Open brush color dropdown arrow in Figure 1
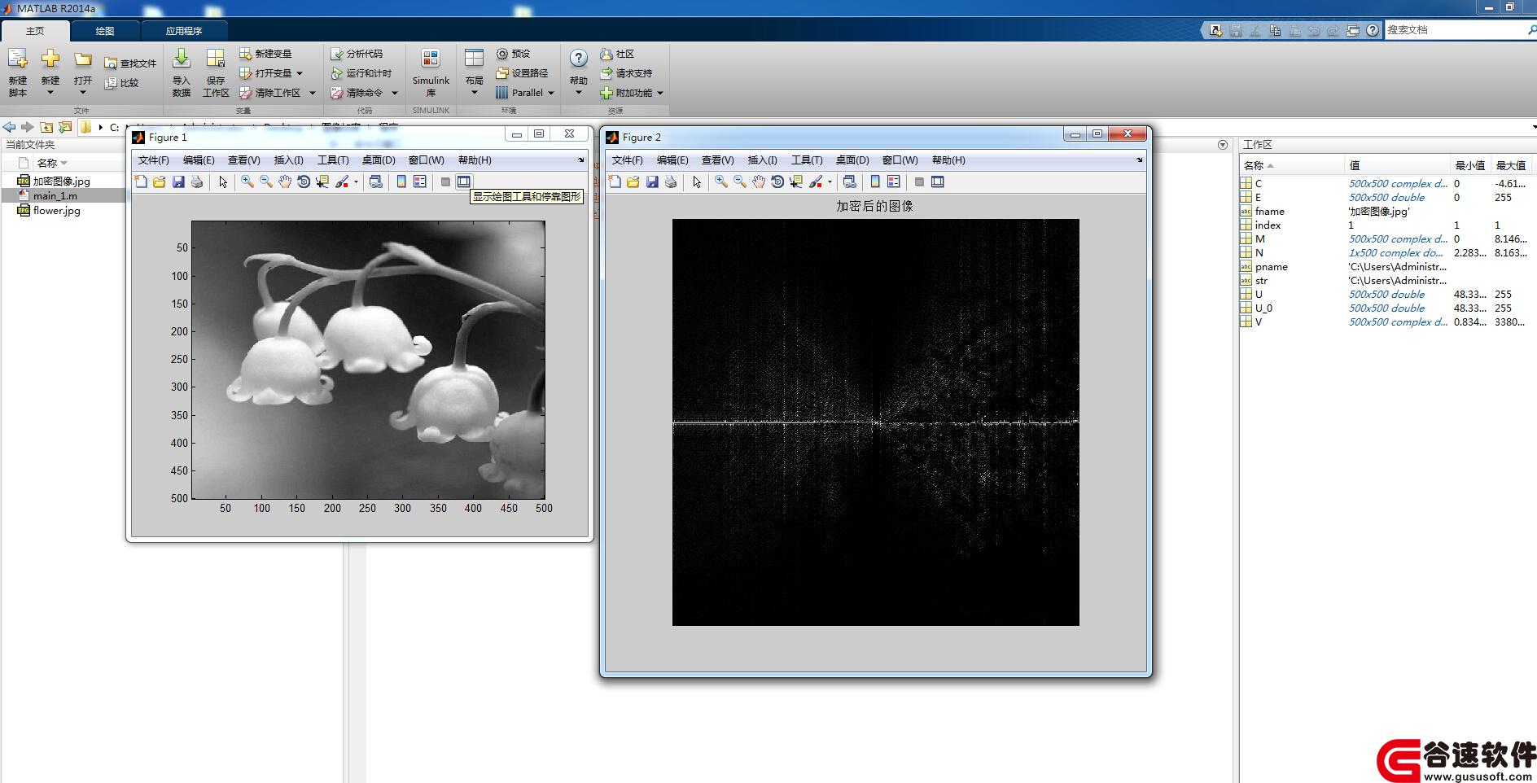Image resolution: width=1537 pixels, height=783 pixels. coord(356,182)
